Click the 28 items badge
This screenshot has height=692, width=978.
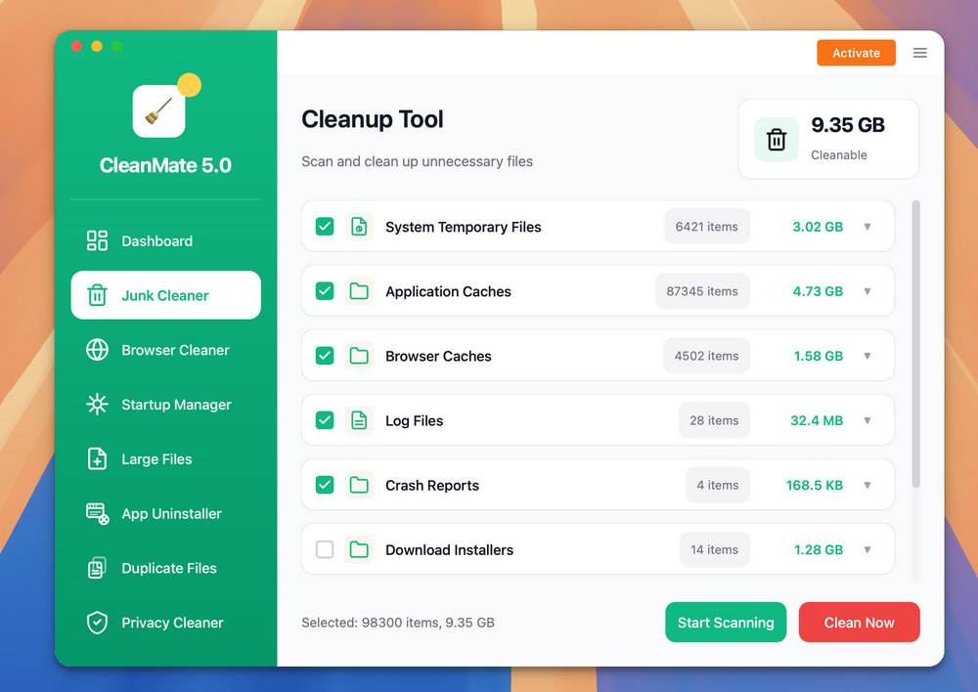pyautogui.click(x=714, y=421)
